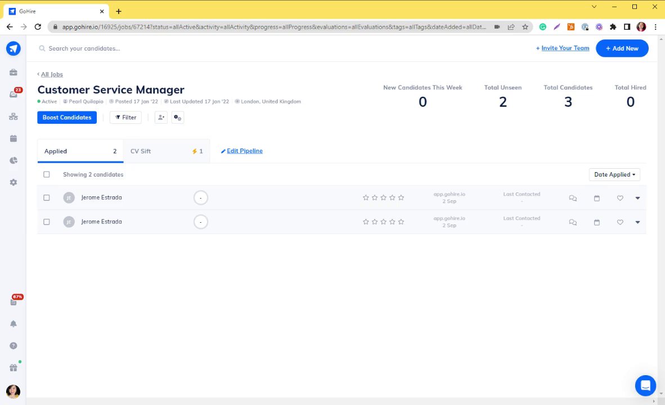This screenshot has height=405, width=665.
Task: Switch to the CV Sift pipeline tab
Action: 167,151
